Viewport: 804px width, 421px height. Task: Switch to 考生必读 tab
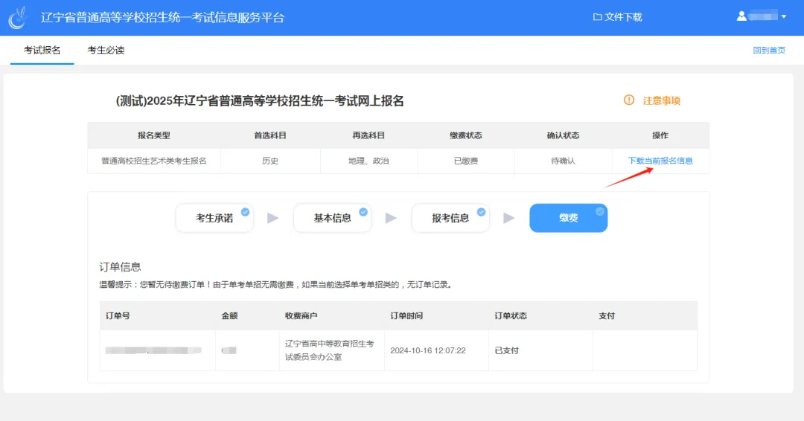pyautogui.click(x=106, y=50)
